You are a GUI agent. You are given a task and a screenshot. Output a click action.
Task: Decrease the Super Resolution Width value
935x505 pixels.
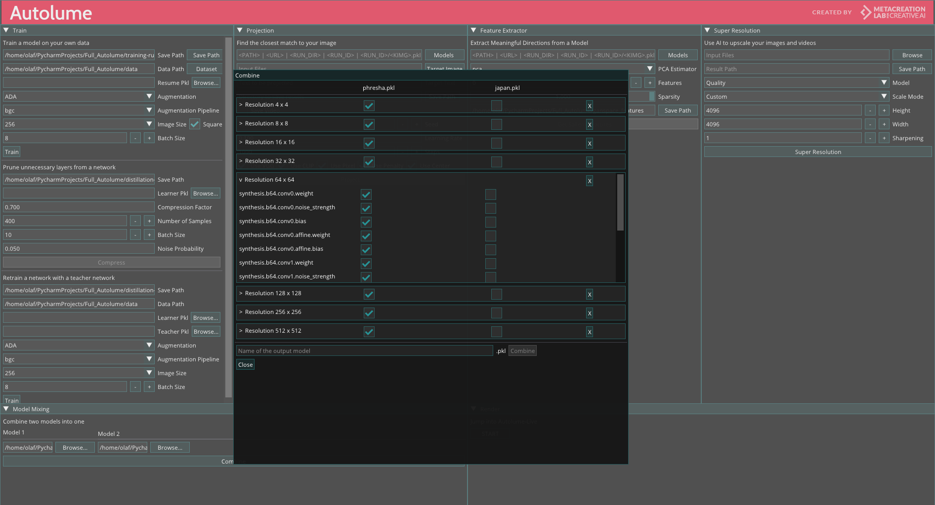870,124
